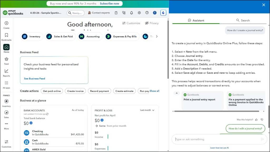Click the Navigate search field
Screen dimensions: 270x152
[x=76, y=13]
